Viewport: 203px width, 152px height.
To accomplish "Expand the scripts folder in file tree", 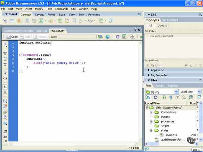I will [151, 126].
